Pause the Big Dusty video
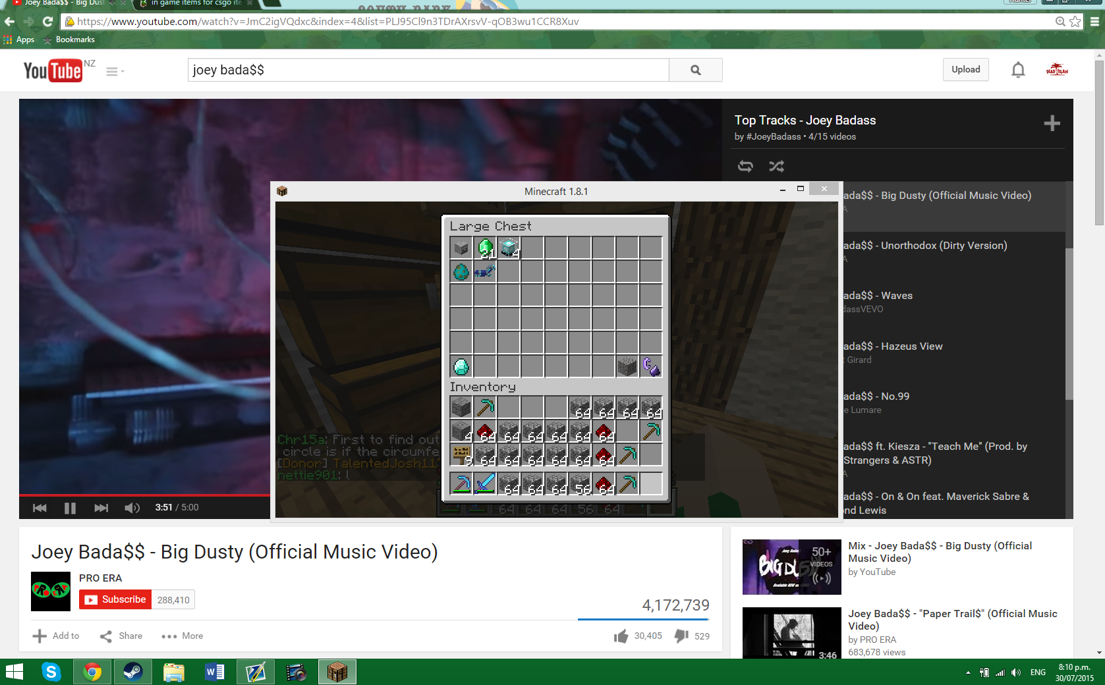The image size is (1105, 685). (70, 508)
